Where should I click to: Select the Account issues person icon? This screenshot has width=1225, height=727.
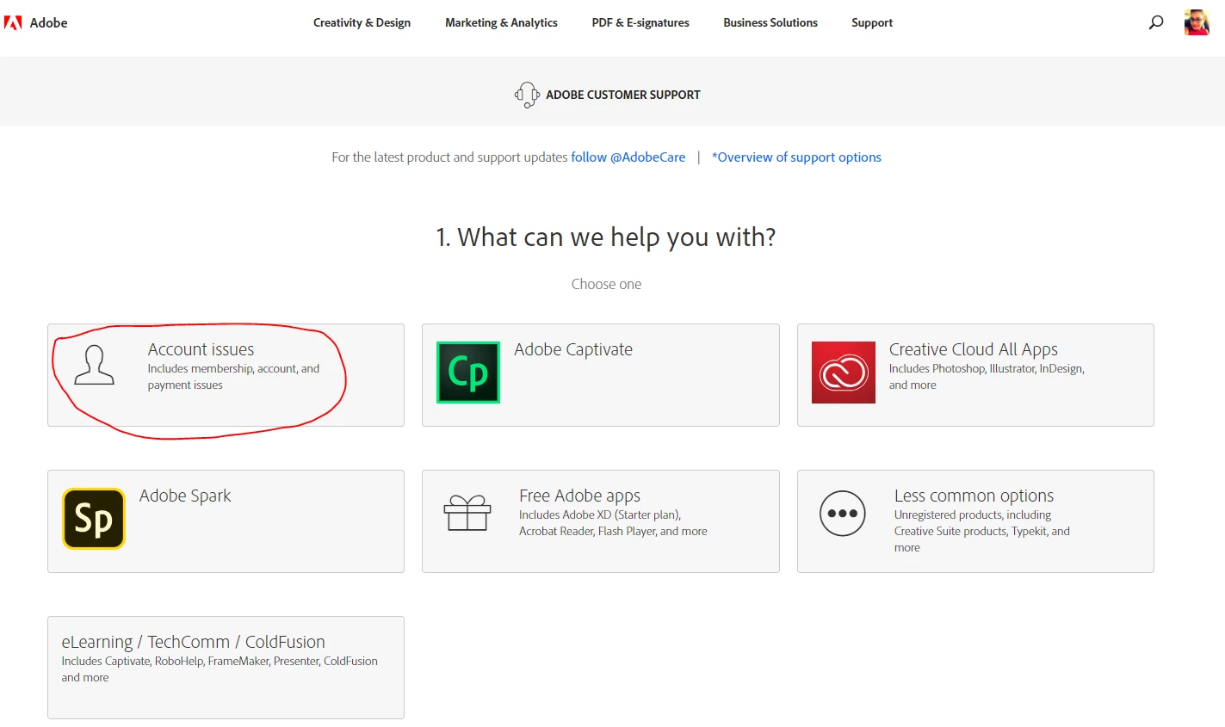94,365
